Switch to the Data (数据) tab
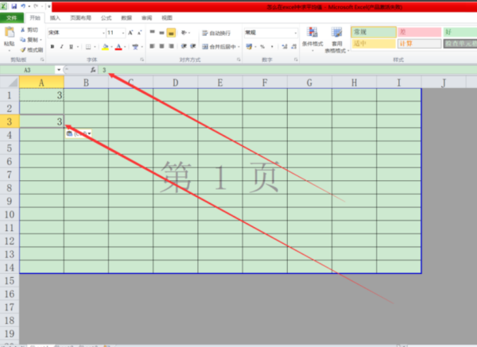The image size is (477, 347). point(126,18)
